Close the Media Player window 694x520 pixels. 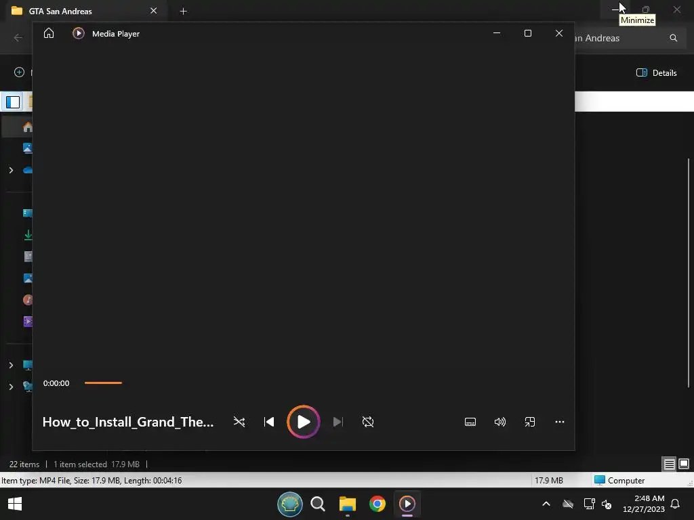pyautogui.click(x=559, y=33)
